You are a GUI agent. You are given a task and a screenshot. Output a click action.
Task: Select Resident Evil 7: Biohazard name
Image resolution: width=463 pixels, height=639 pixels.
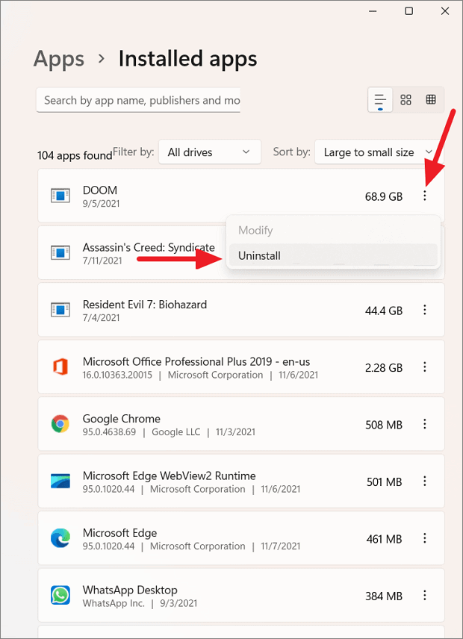pyautogui.click(x=145, y=305)
